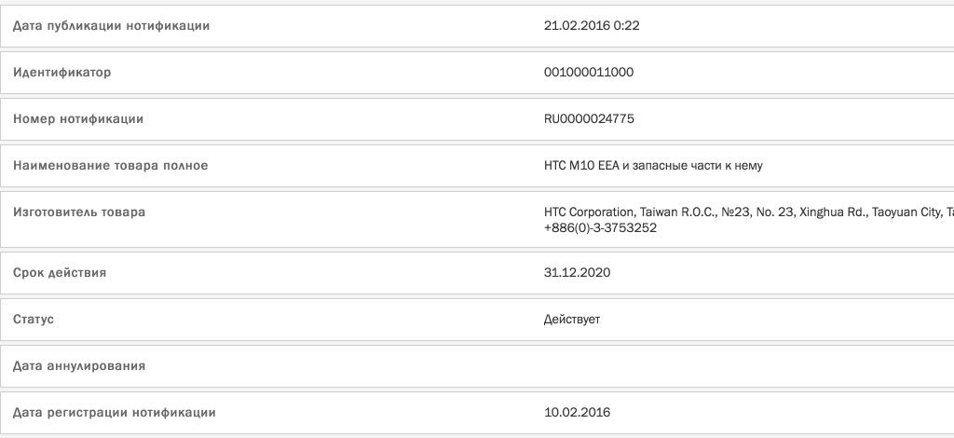Click the 'Номер нотификации' label

tap(78, 119)
